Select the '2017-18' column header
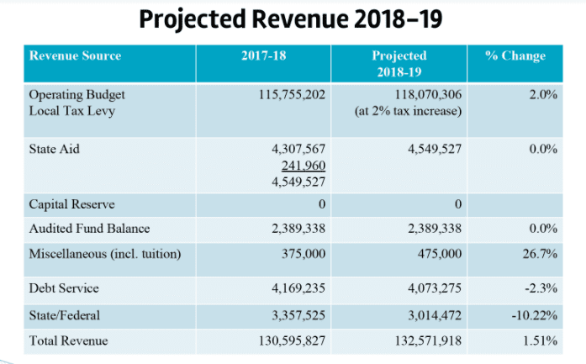The height and width of the screenshot is (364, 586). click(263, 64)
